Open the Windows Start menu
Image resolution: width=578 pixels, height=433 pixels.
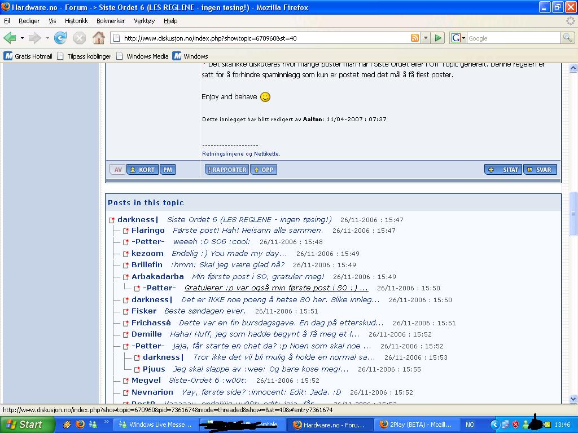click(27, 425)
